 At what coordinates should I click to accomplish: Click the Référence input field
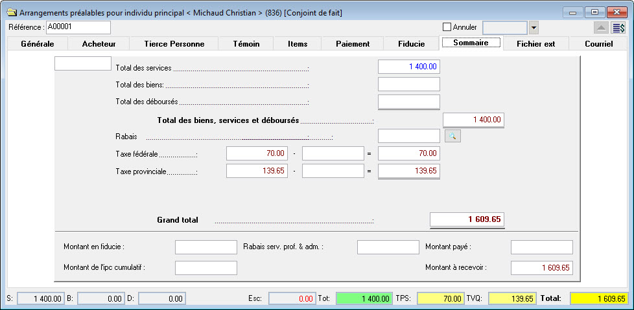point(78,27)
